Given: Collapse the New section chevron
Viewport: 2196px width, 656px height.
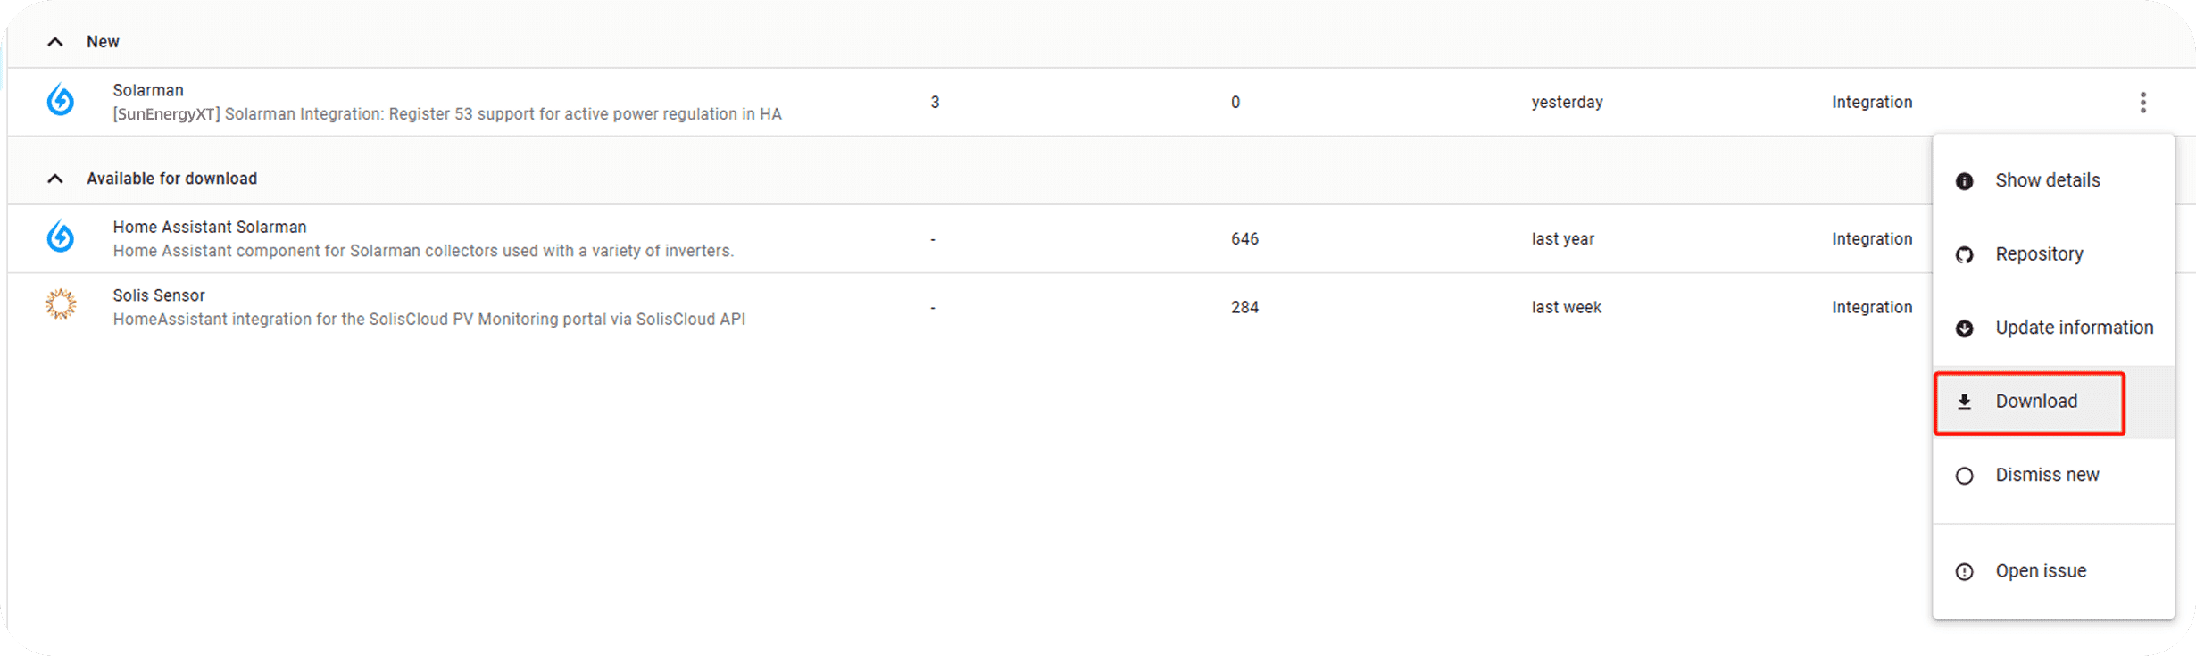Looking at the screenshot, I should pos(55,42).
